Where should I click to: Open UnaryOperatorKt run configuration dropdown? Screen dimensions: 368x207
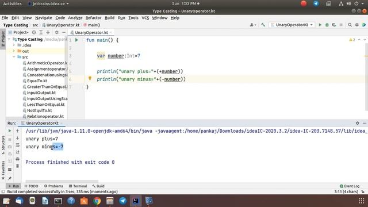(x=292, y=25)
